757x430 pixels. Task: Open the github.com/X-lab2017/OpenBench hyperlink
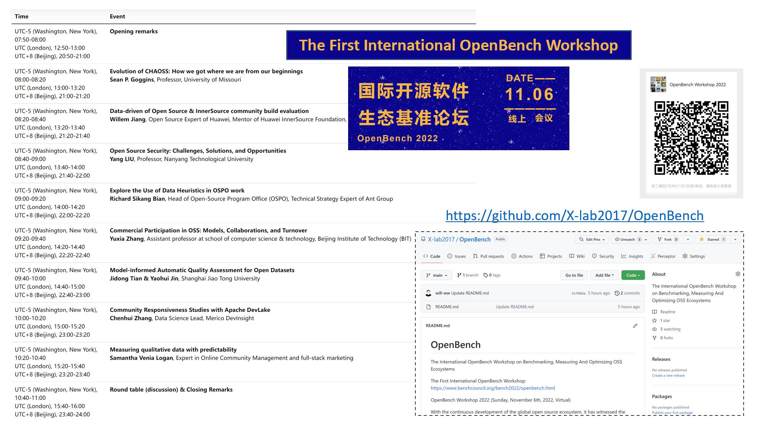point(575,216)
